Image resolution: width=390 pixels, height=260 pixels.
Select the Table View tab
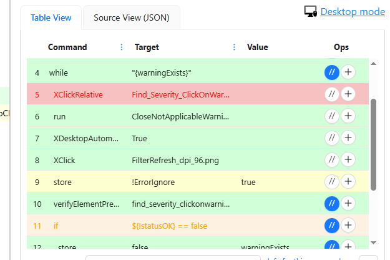click(x=51, y=17)
